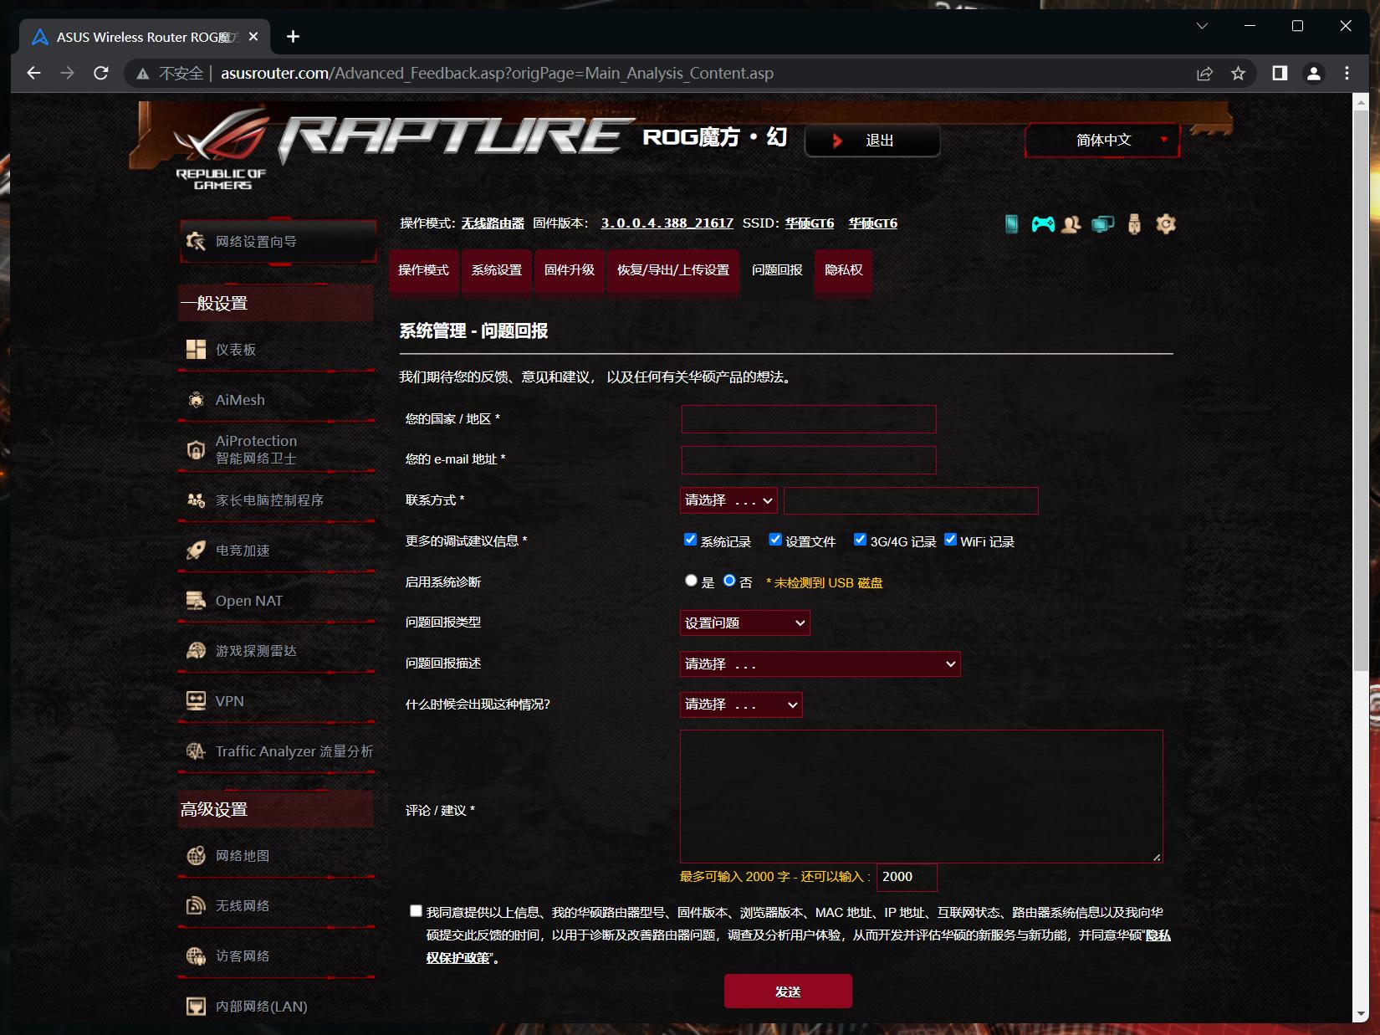This screenshot has height=1035, width=1380.
Task: Click the Open NAT icon
Action: tap(196, 601)
